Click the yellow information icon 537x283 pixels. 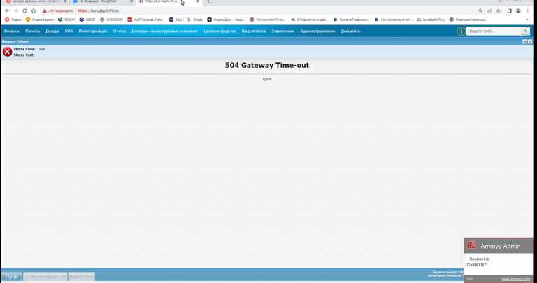pos(461,31)
